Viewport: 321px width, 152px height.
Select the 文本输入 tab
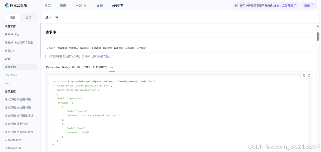(51, 48)
